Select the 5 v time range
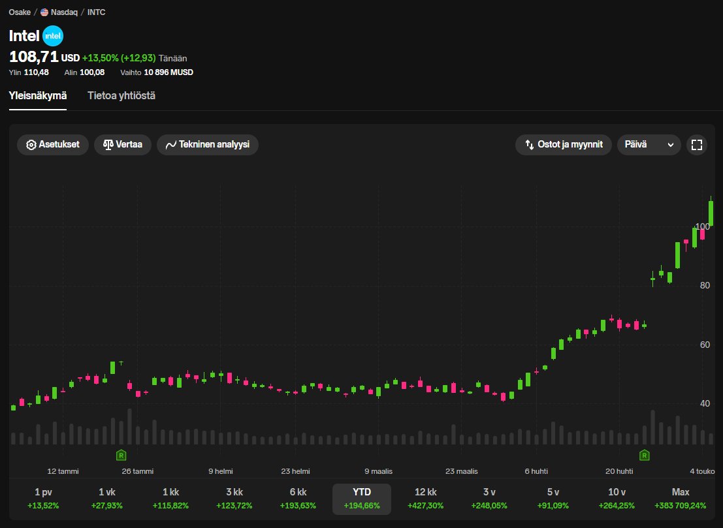723x528 pixels. click(553, 499)
